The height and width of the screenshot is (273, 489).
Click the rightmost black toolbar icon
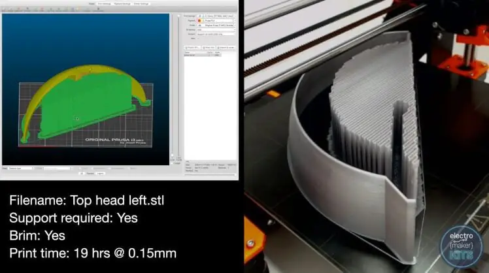tap(99, 9)
